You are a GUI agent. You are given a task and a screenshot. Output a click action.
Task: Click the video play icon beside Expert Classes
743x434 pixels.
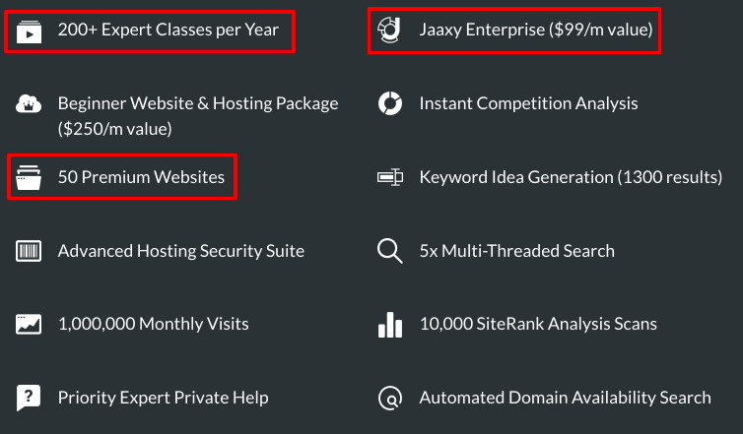[29, 31]
